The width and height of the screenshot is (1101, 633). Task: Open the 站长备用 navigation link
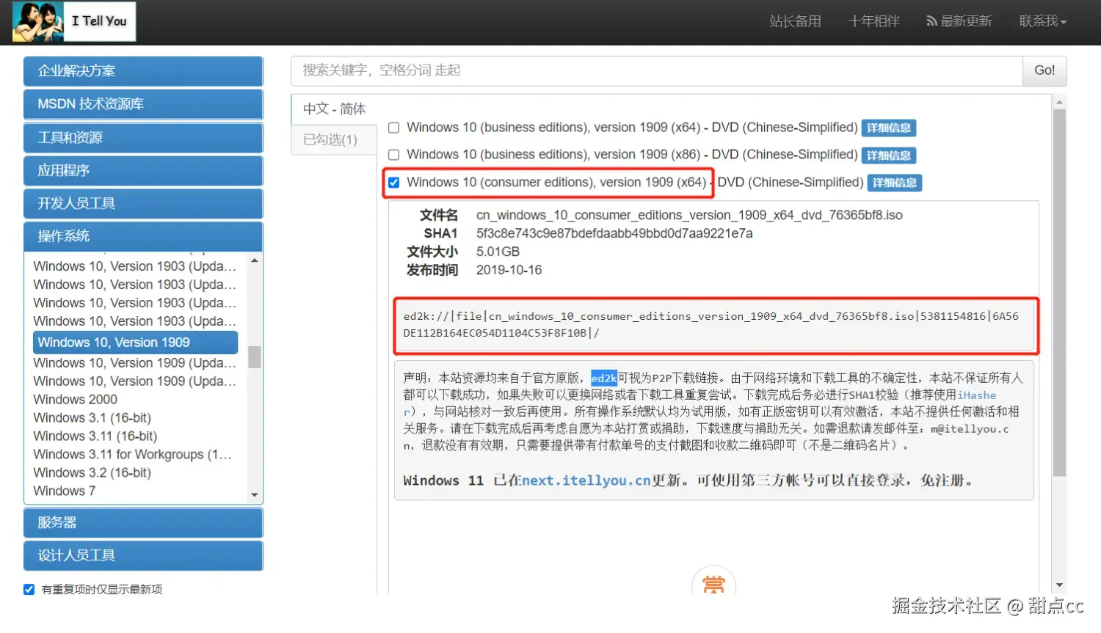[795, 21]
